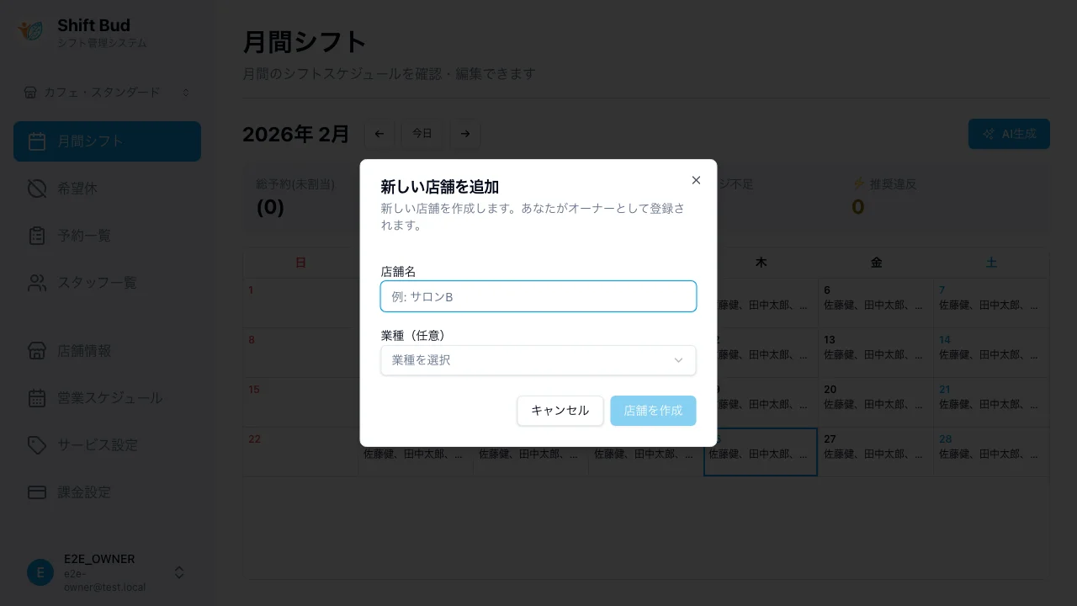
Task: Click the calendar icon beside 月間シフト
Action: [x=37, y=141]
